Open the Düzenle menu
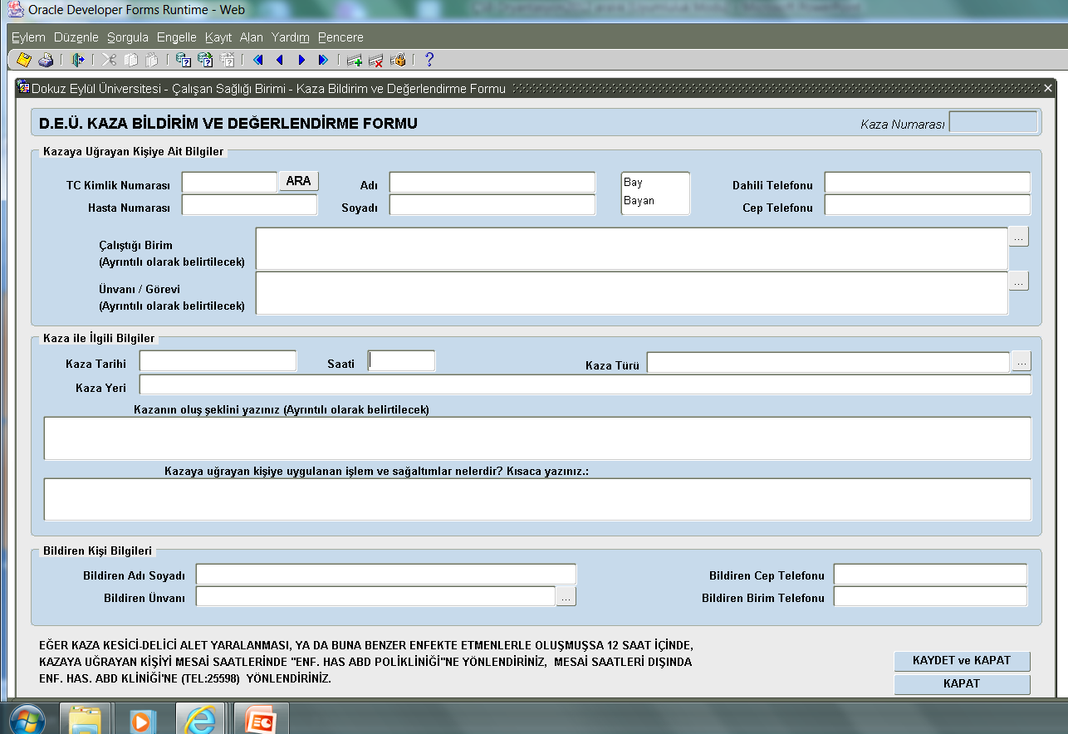1068x734 pixels. 76,37
